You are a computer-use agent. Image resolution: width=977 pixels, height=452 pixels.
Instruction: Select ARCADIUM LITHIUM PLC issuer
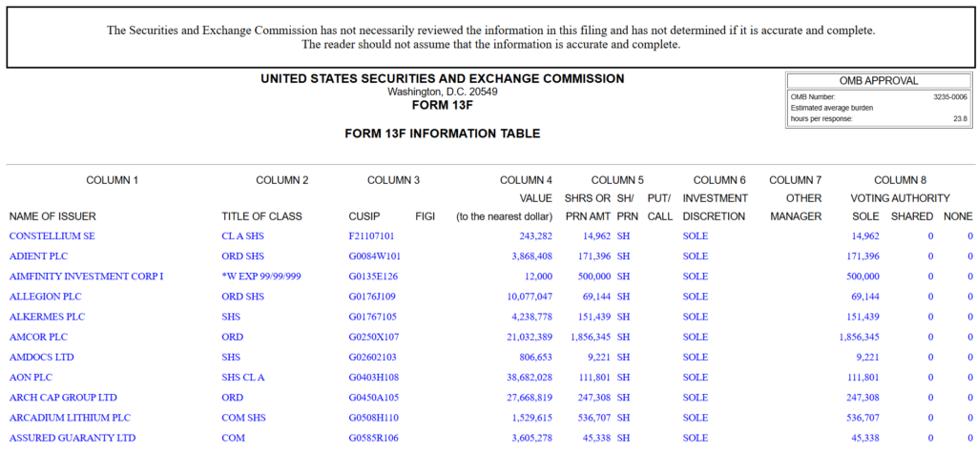tap(70, 418)
